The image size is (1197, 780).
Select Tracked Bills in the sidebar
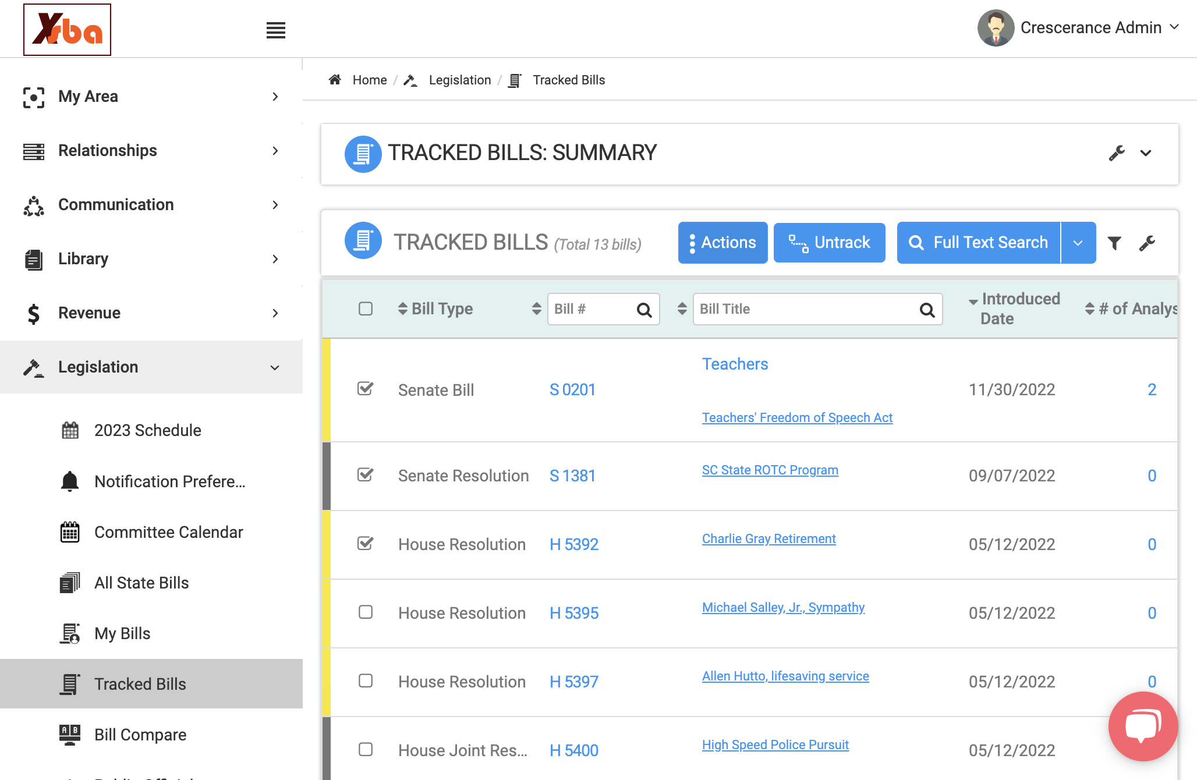pos(151,684)
